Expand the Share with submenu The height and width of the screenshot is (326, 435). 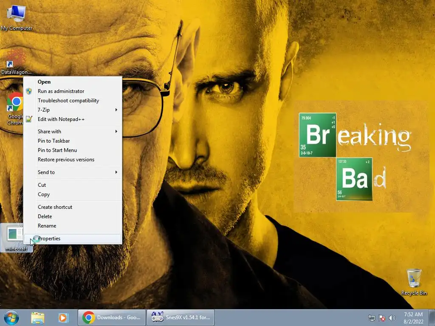(x=73, y=132)
